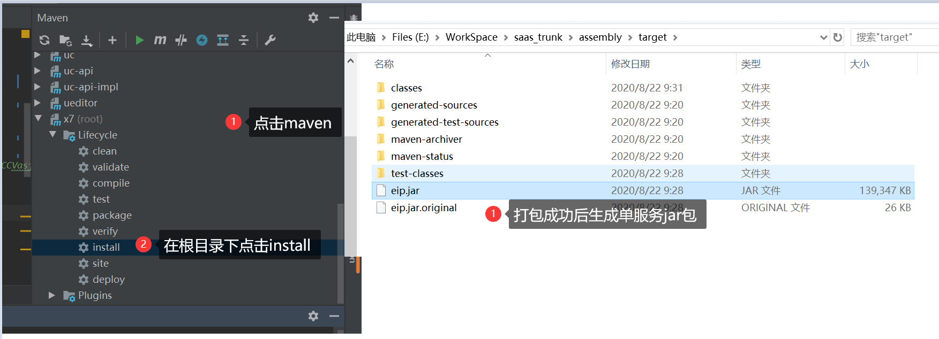Collapse the x7 (root) module node
The height and width of the screenshot is (339, 939).
point(38,119)
